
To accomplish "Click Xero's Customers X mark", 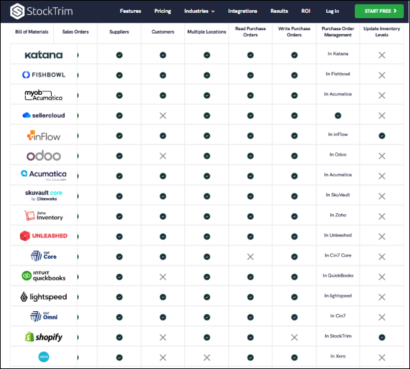I will click(163, 358).
